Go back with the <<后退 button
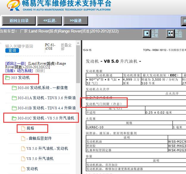Viewport: 186px width, 174px height. coord(49,21)
